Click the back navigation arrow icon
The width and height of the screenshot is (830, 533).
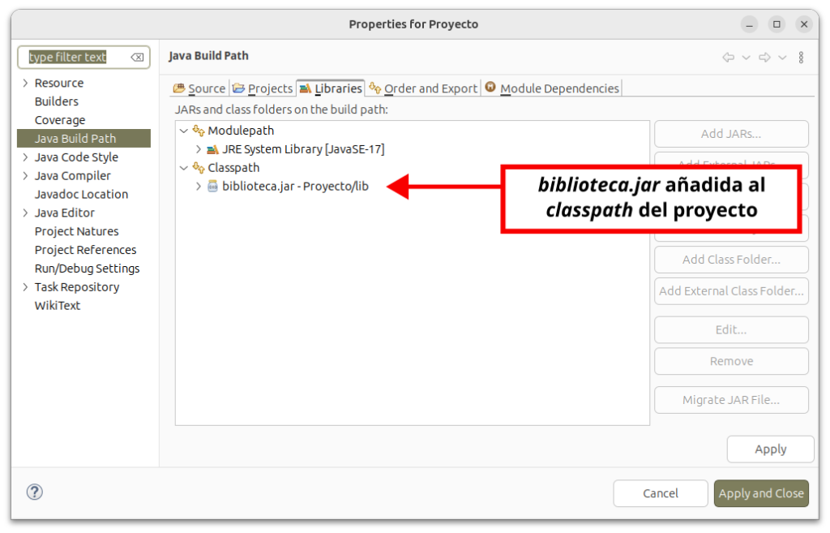tap(728, 57)
